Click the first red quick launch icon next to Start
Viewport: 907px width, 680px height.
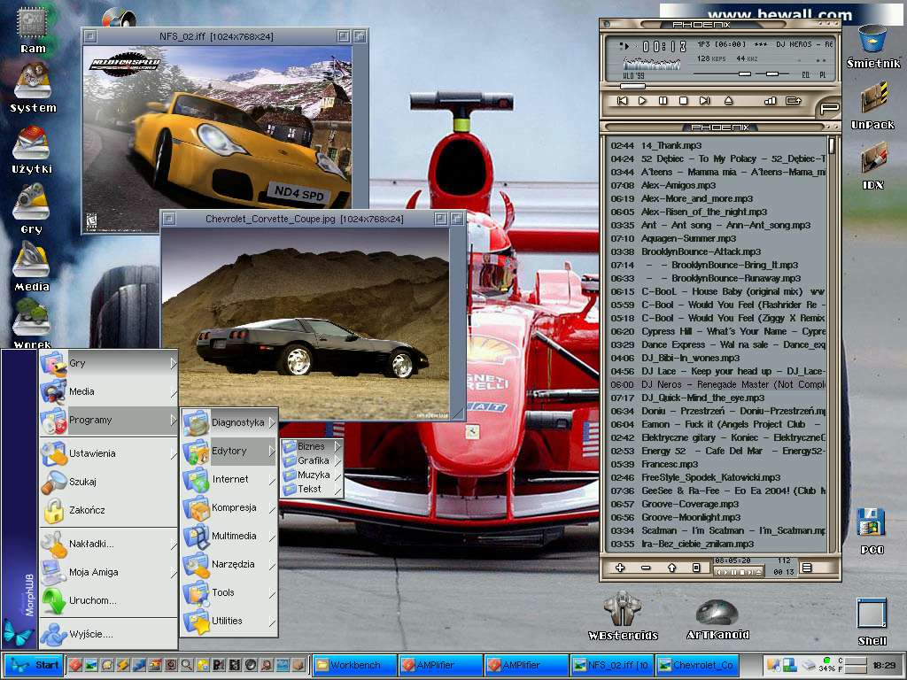75,665
